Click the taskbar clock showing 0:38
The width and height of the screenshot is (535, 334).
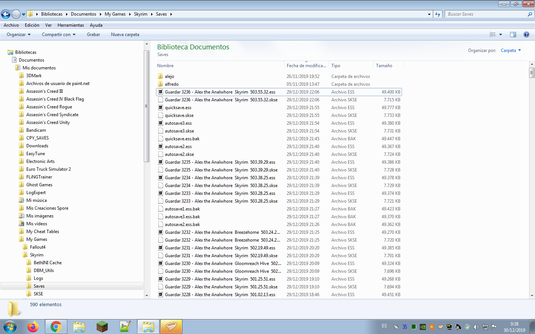click(514, 327)
